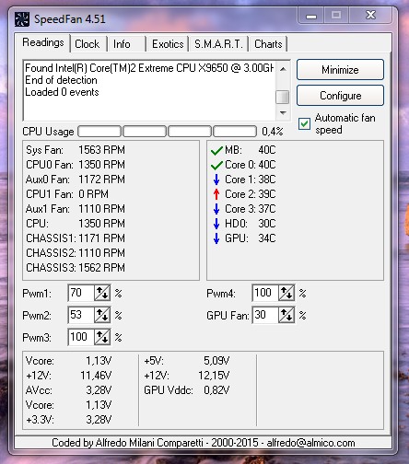Image resolution: width=409 pixels, height=464 pixels.
Task: Switch to the Readings tab
Action: click(43, 42)
